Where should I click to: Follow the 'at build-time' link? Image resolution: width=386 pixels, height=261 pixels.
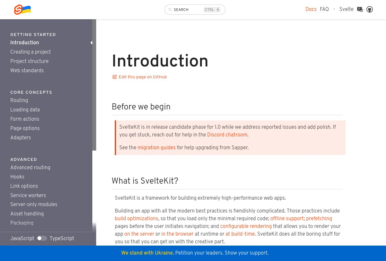tap(240, 234)
